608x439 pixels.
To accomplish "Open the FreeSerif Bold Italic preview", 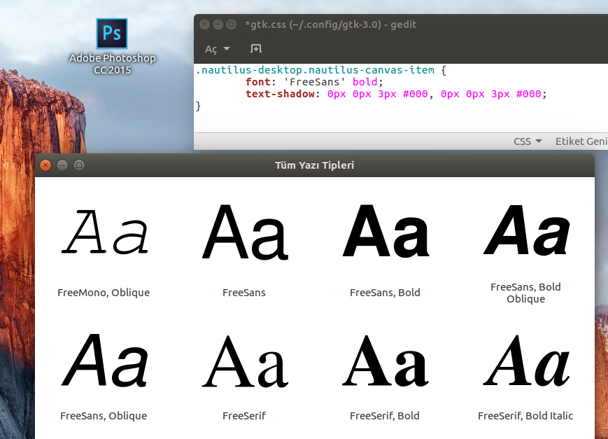I will click(x=525, y=361).
